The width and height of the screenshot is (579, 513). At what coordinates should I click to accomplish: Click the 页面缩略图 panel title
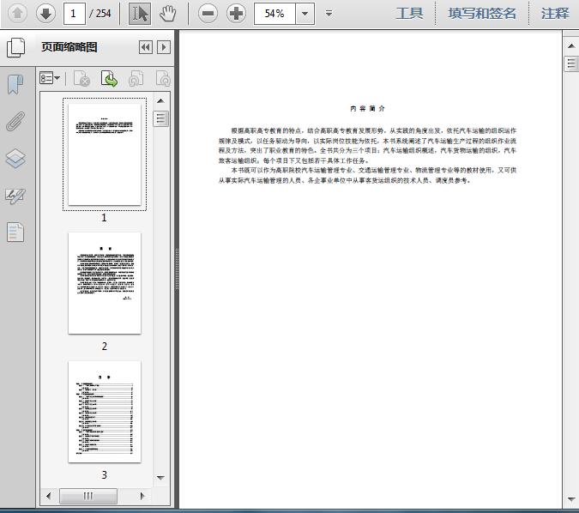69,47
